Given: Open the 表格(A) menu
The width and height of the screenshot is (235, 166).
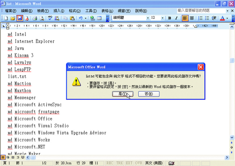Looking at the screenshot, I should pos(107,11).
